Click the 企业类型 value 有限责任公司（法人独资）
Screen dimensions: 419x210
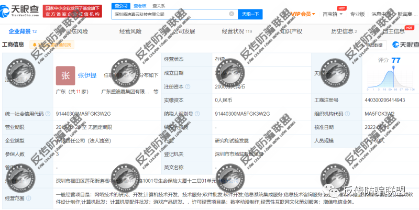click(83, 141)
